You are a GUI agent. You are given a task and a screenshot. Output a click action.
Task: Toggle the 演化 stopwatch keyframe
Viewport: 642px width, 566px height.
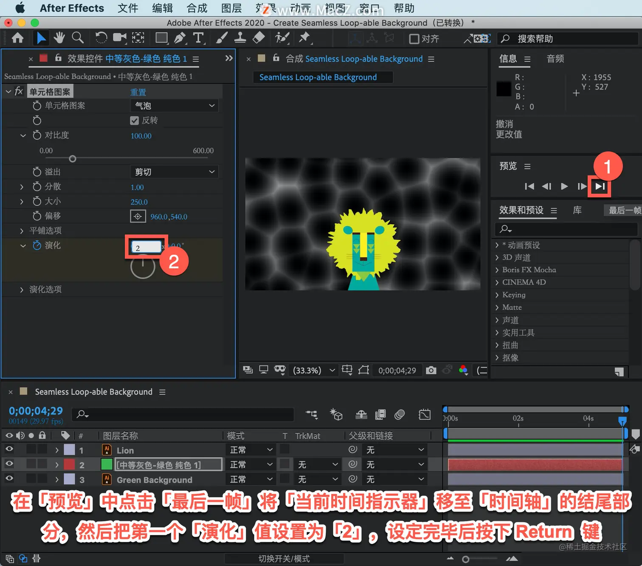click(x=37, y=245)
